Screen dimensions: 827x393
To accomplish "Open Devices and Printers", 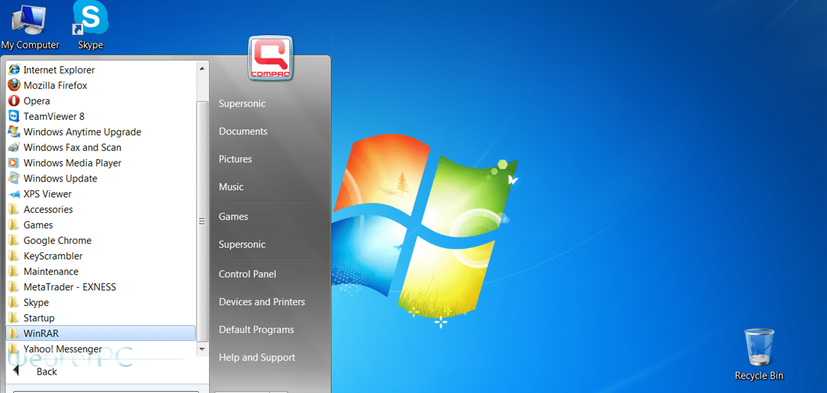I will tap(262, 302).
